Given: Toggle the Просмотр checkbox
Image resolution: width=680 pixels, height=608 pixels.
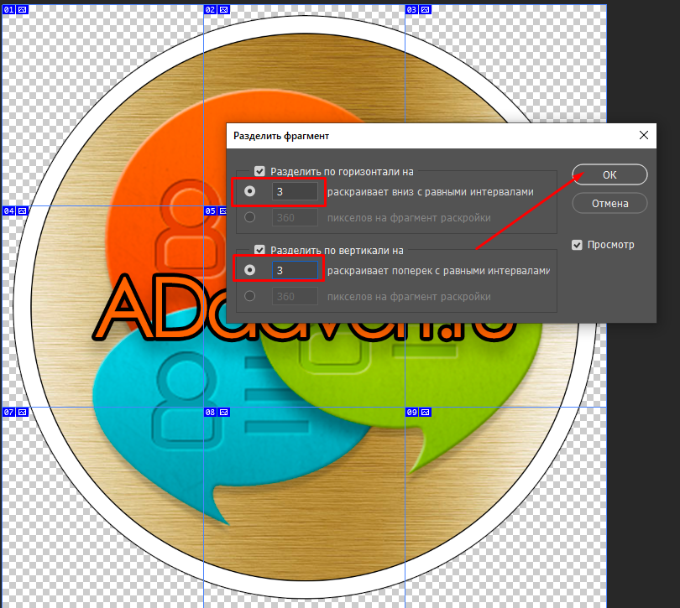Looking at the screenshot, I should coord(577,245).
